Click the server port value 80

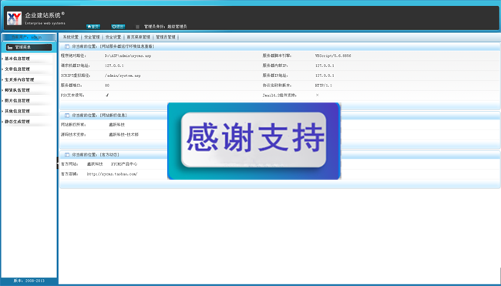point(107,86)
